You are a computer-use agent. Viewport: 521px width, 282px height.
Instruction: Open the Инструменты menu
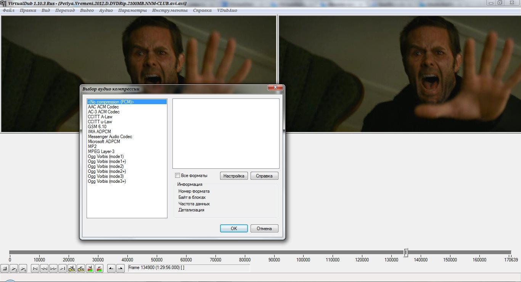170,10
